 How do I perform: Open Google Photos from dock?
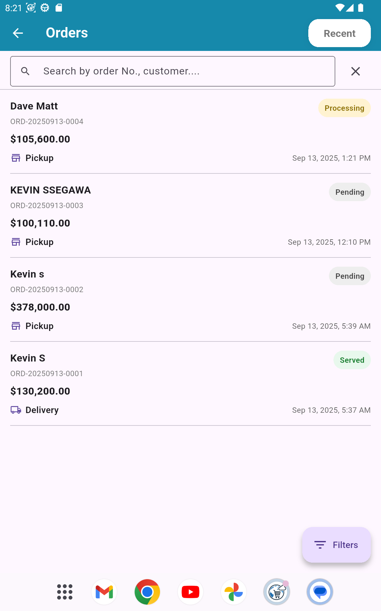(x=234, y=592)
